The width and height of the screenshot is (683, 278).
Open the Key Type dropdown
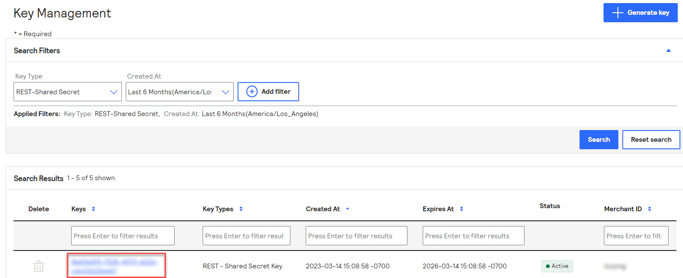tap(68, 92)
